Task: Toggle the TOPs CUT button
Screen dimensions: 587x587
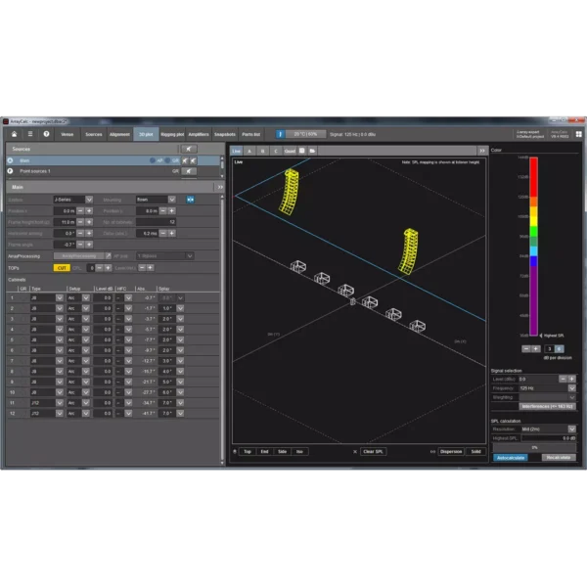Action: click(62, 268)
